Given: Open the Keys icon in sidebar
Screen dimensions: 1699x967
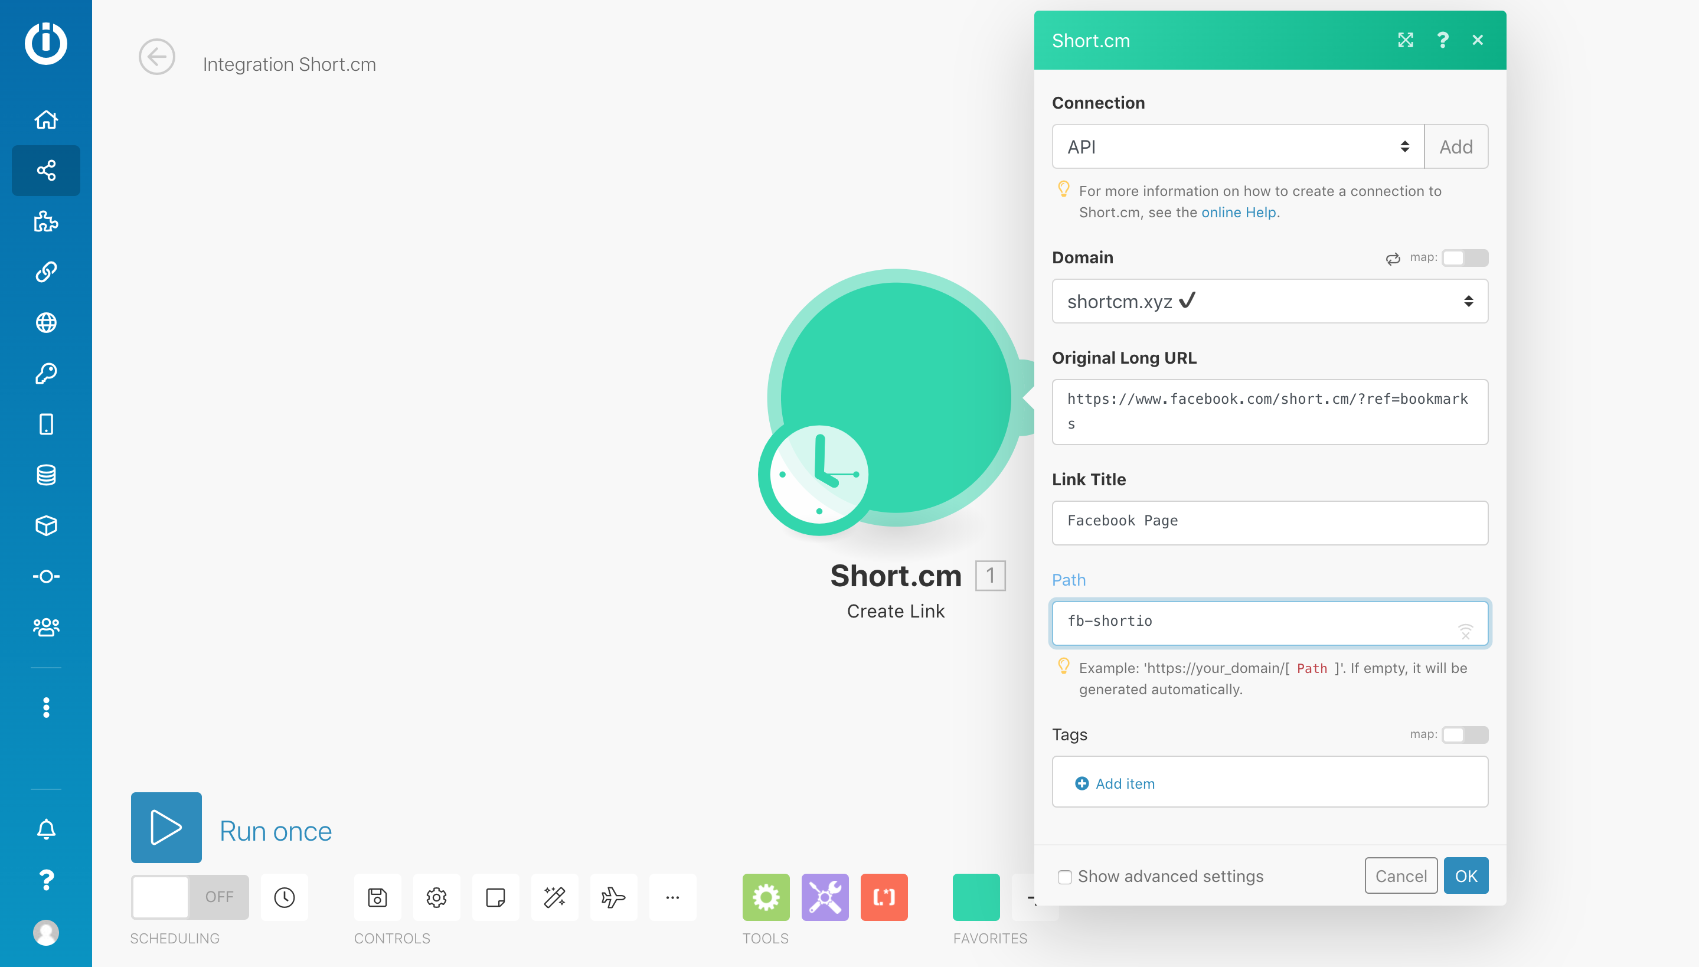Looking at the screenshot, I should tap(46, 373).
